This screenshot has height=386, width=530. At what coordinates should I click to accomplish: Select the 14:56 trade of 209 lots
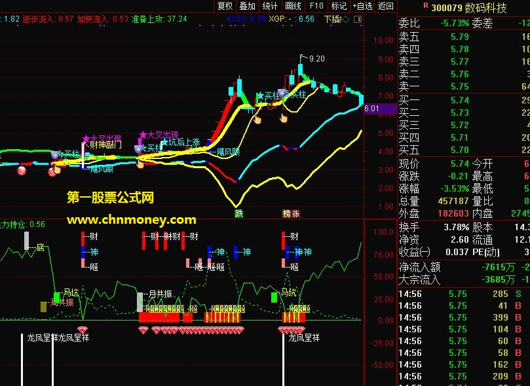point(464,377)
